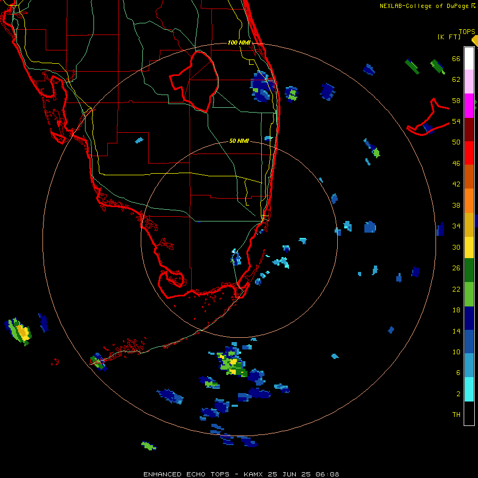The height and width of the screenshot is (478, 478).
Task: Click legend value "6"
Action: click(458, 373)
